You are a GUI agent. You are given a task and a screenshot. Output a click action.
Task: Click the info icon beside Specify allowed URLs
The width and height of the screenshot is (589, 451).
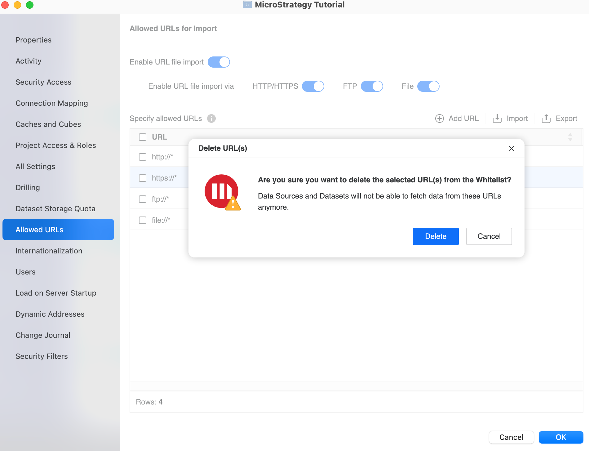pos(211,118)
